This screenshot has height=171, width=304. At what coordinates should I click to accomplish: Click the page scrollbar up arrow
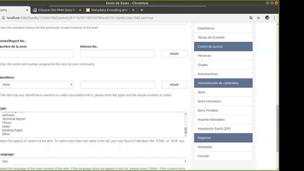[x=277, y=24]
